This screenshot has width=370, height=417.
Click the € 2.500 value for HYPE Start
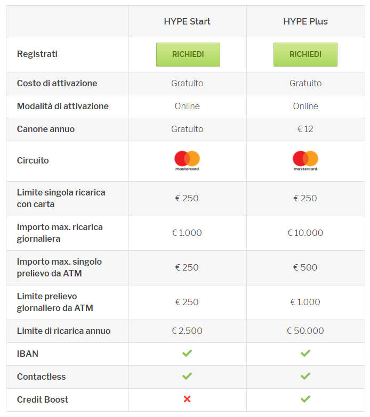[187, 331]
